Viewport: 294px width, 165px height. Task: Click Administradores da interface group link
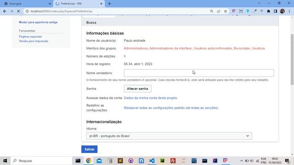tap(170, 48)
